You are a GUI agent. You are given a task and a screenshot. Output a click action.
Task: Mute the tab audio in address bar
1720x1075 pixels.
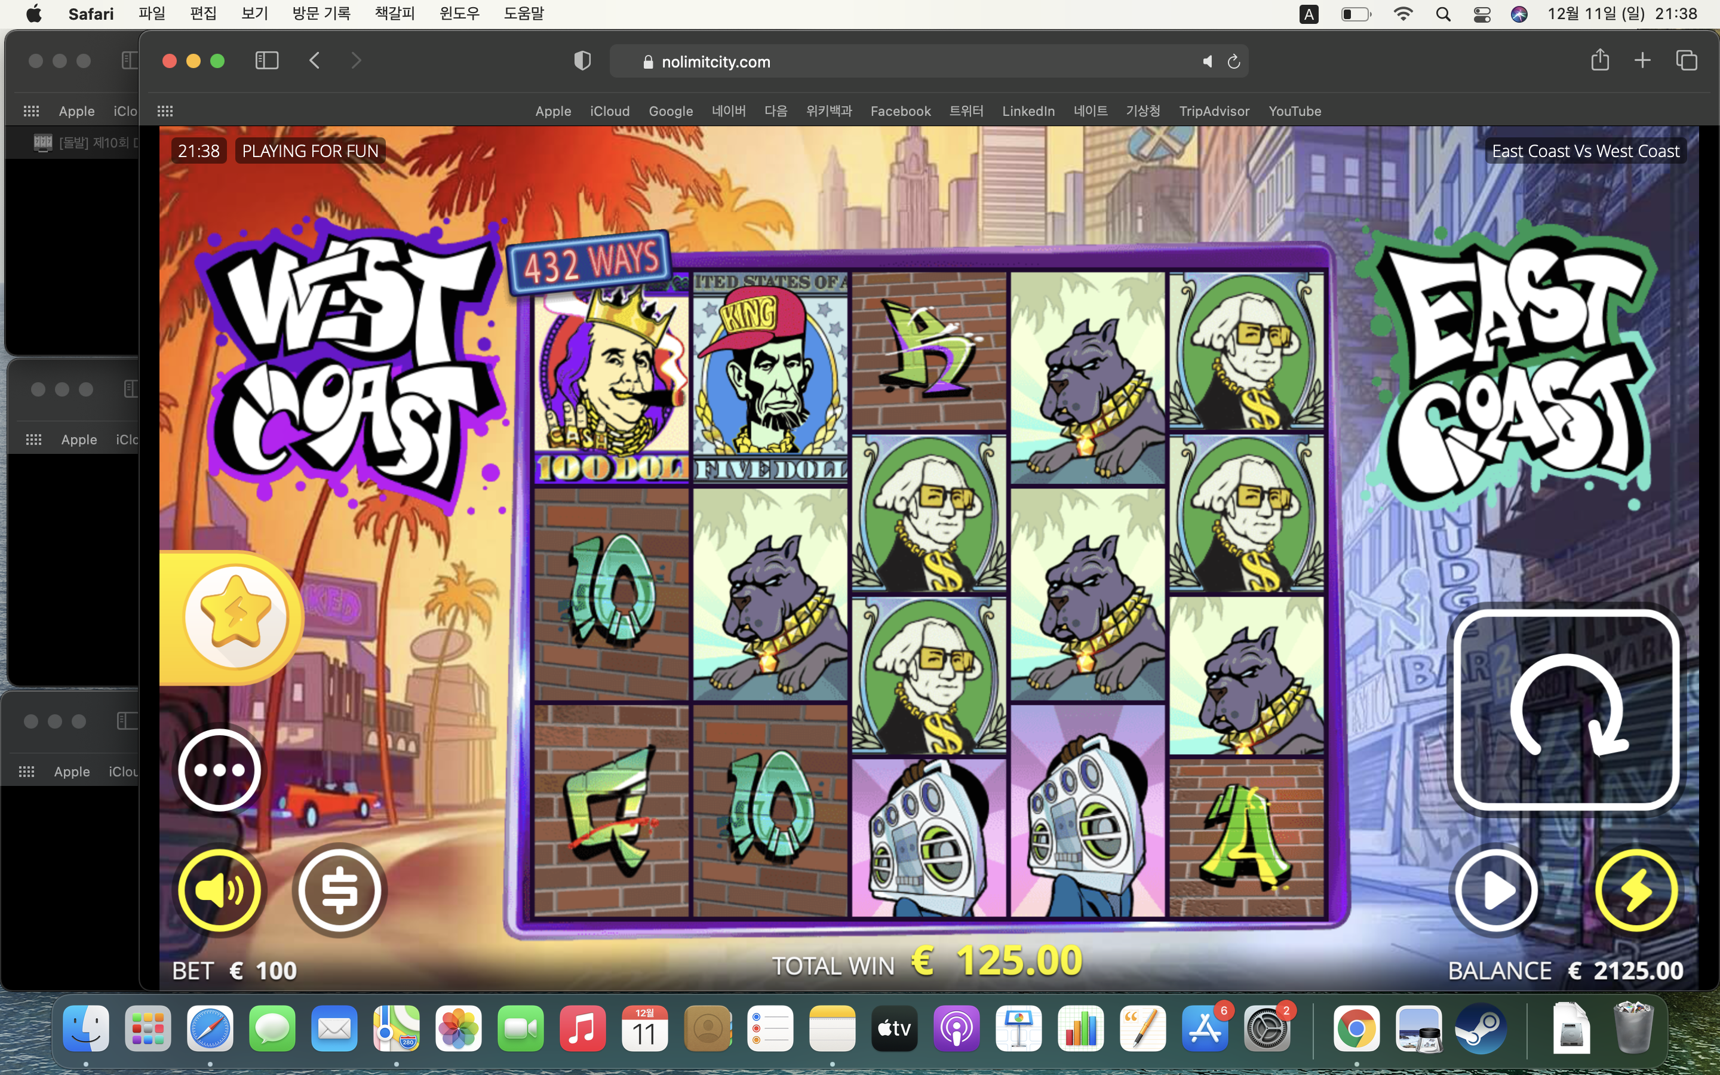pos(1207,62)
